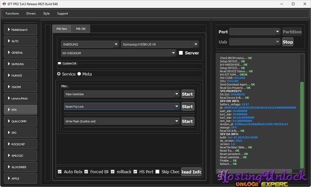Screen dimensions: 311x187
Task: Click the 'storage: UFS' log line
Action: point(228,128)
